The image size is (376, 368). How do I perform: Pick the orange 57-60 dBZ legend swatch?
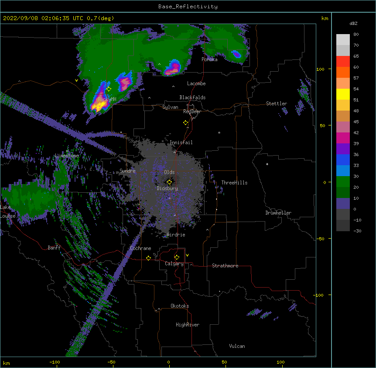click(343, 72)
